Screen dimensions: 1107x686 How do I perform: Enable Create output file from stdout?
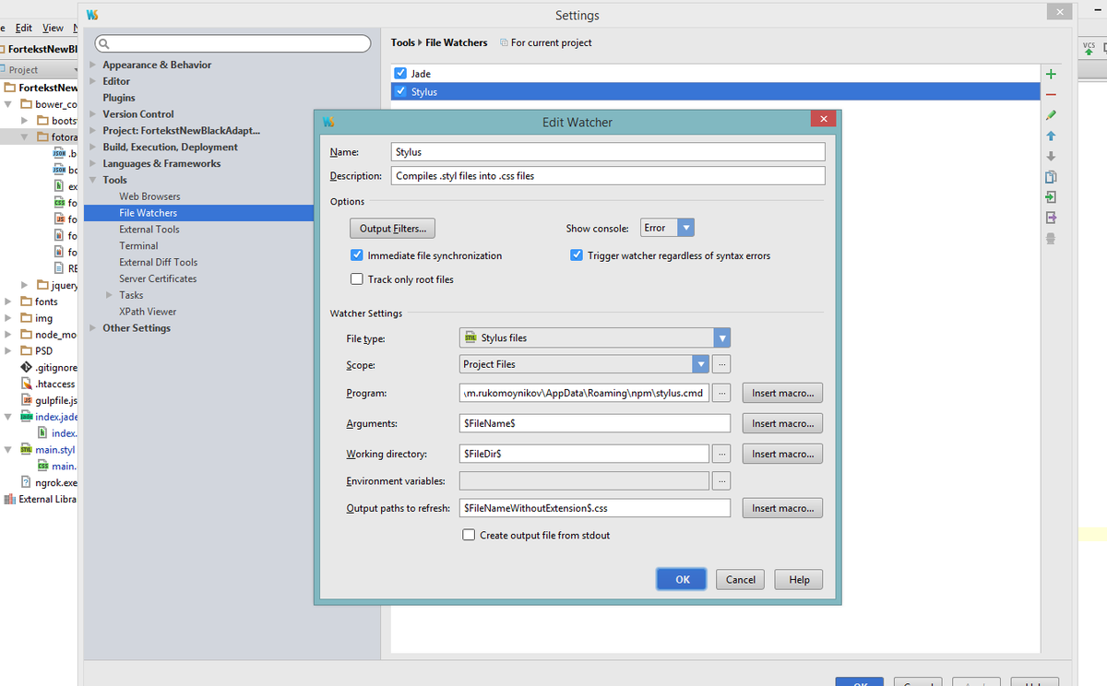(x=469, y=535)
